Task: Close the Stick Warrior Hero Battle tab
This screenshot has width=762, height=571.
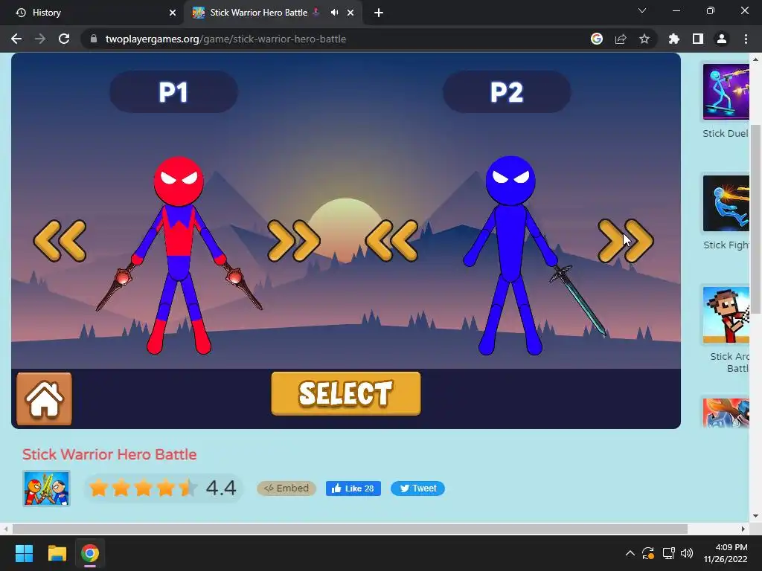Action: [x=350, y=13]
